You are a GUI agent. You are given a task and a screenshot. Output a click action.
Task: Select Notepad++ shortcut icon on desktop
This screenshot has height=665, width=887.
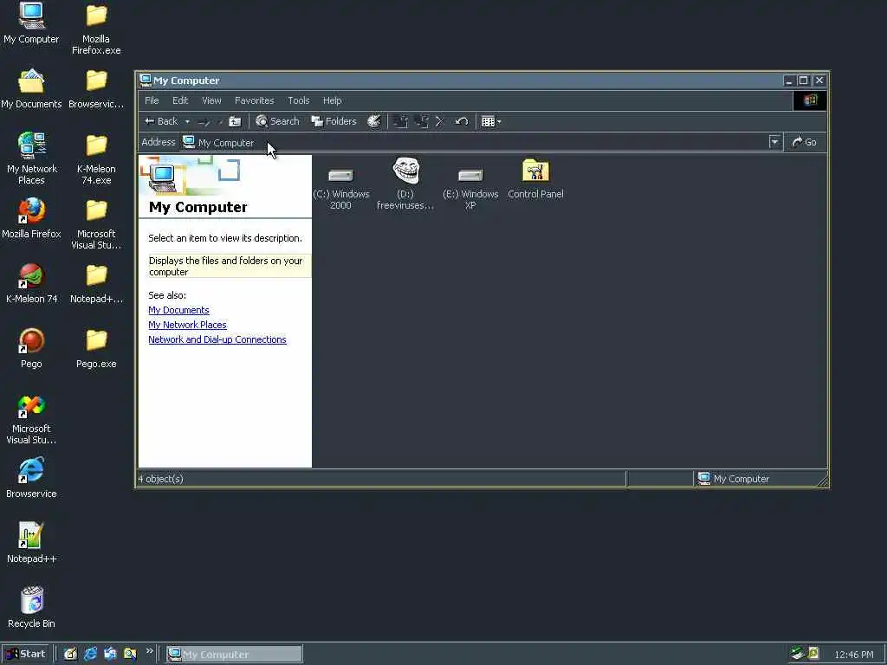(x=31, y=543)
